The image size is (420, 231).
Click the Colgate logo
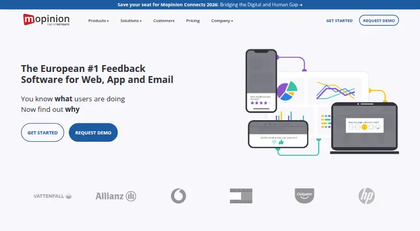(304, 196)
